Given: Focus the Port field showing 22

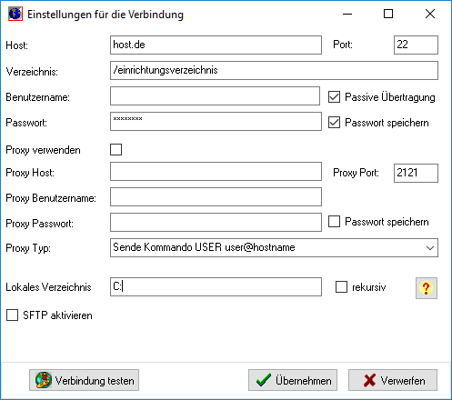Looking at the screenshot, I should coord(416,45).
